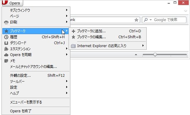Expand Internet Explorer のお気に入り submenu arrow
Viewport: 190px width, 115px height.
click(x=143, y=45)
